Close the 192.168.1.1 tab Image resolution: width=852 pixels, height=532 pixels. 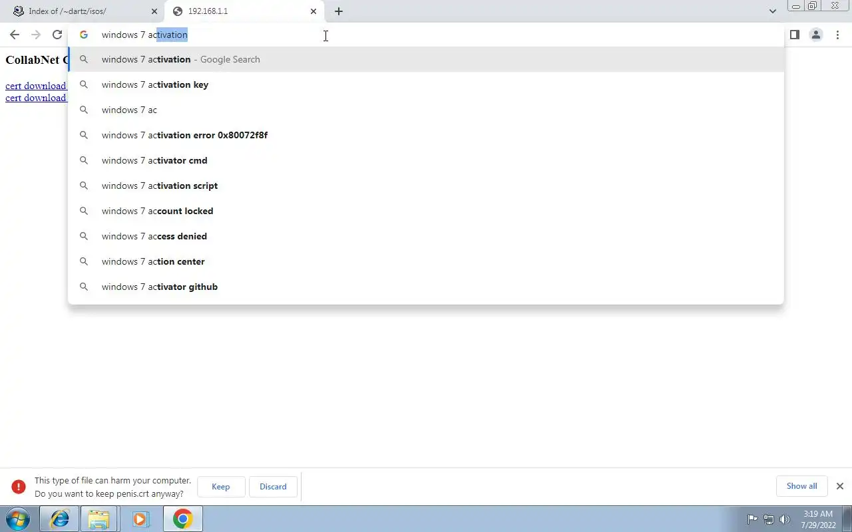[314, 11]
